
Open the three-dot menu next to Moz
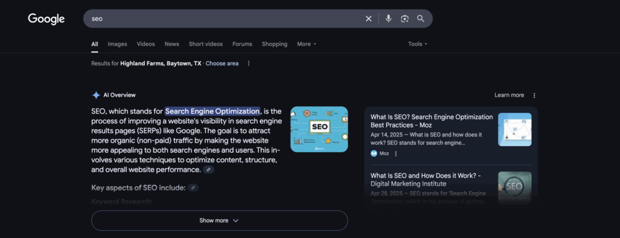(396, 153)
